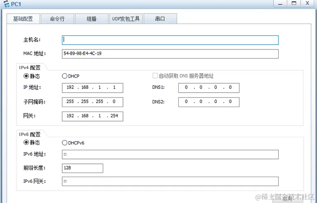Image resolution: width=317 pixels, height=203 pixels.
Task: Click the 前缀长度 field showing 128
Action: coord(83,168)
